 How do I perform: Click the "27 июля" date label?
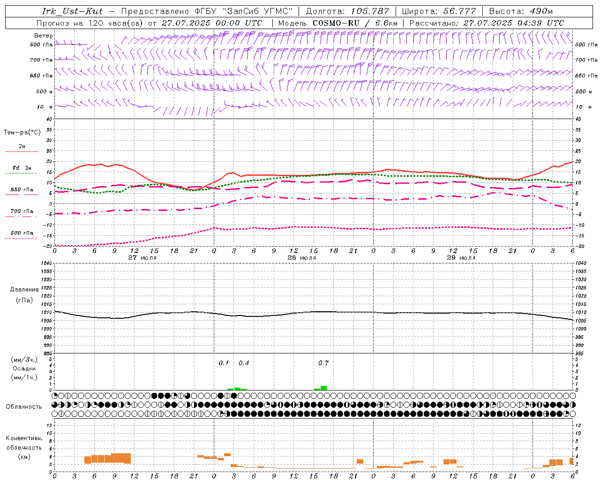(x=142, y=257)
